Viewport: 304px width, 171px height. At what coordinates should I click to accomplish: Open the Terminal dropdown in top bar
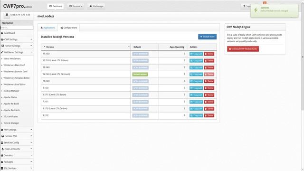76,6
